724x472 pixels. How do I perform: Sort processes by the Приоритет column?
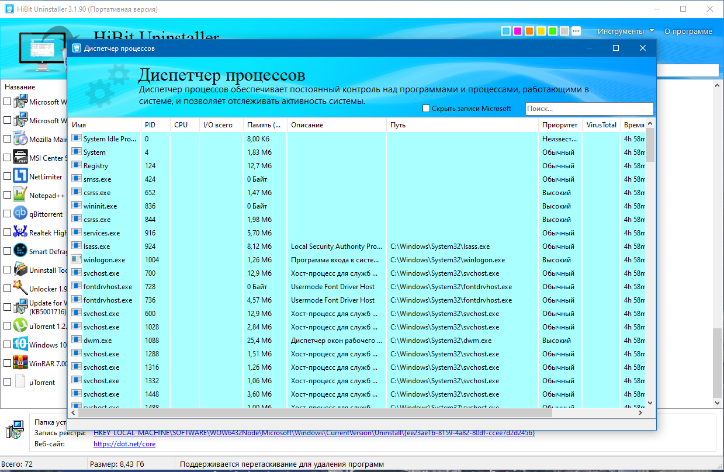[x=560, y=125]
